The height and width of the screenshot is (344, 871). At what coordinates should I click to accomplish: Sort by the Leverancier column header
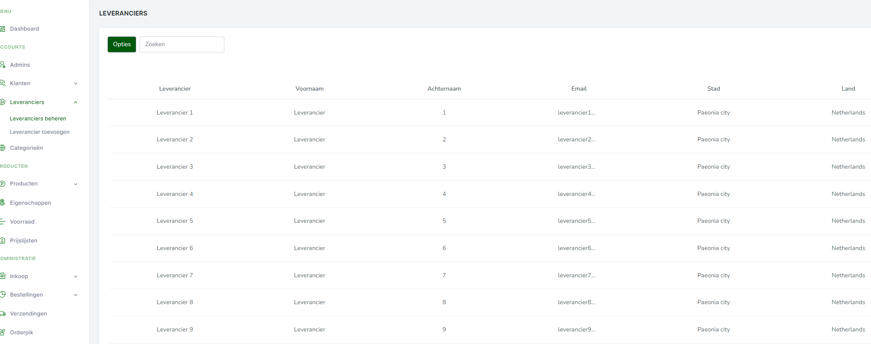pyautogui.click(x=175, y=89)
